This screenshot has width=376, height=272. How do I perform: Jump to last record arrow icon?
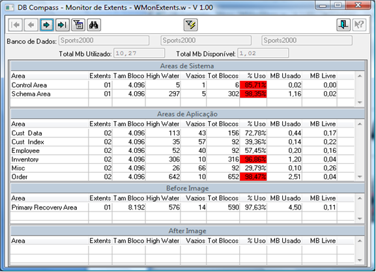pyautogui.click(x=63, y=25)
